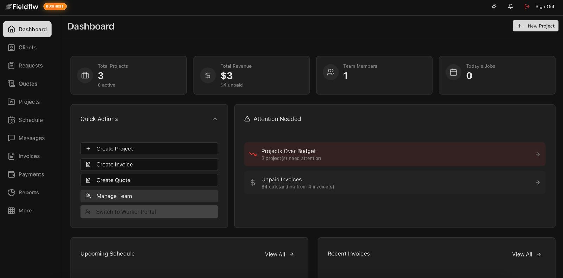Screen dimensions: 563x278
Task: Open Unpaid Invoices alert arrow
Action: (x=537, y=183)
